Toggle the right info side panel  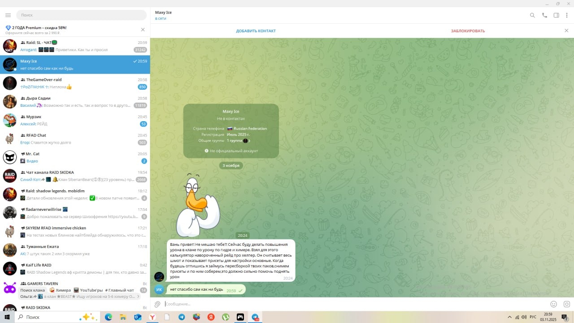(556, 15)
